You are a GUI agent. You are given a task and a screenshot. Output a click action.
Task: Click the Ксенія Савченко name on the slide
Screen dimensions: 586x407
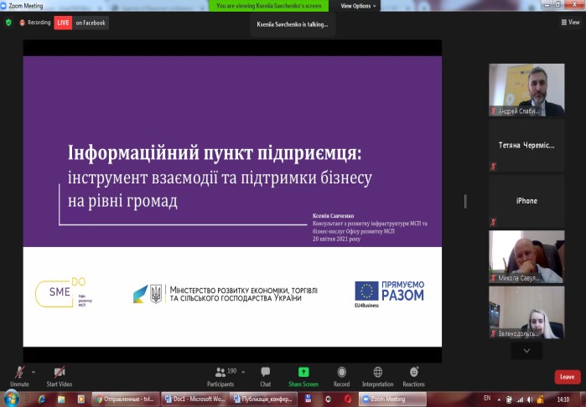point(334,216)
